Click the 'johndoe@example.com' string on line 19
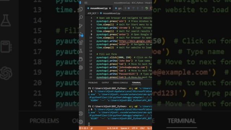This screenshot has height=130, width=231. (x=132, y=68)
